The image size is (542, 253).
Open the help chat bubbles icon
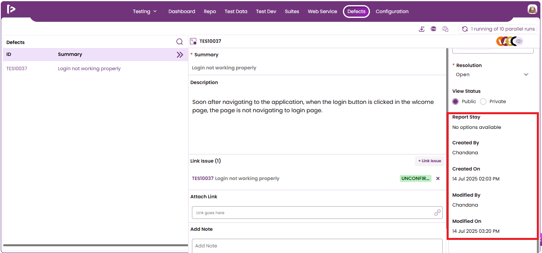445,29
